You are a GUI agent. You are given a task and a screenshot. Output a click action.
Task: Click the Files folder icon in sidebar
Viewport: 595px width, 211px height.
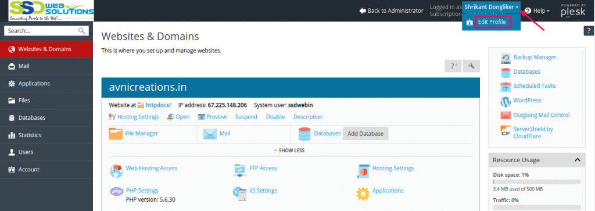(12, 101)
